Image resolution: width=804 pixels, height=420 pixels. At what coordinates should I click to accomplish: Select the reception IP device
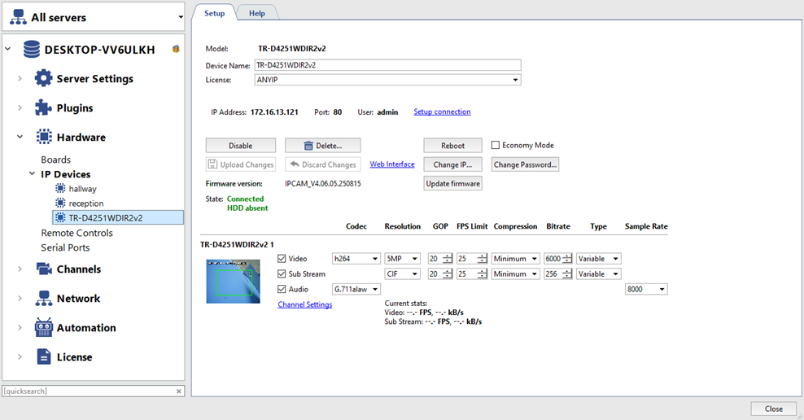click(85, 203)
